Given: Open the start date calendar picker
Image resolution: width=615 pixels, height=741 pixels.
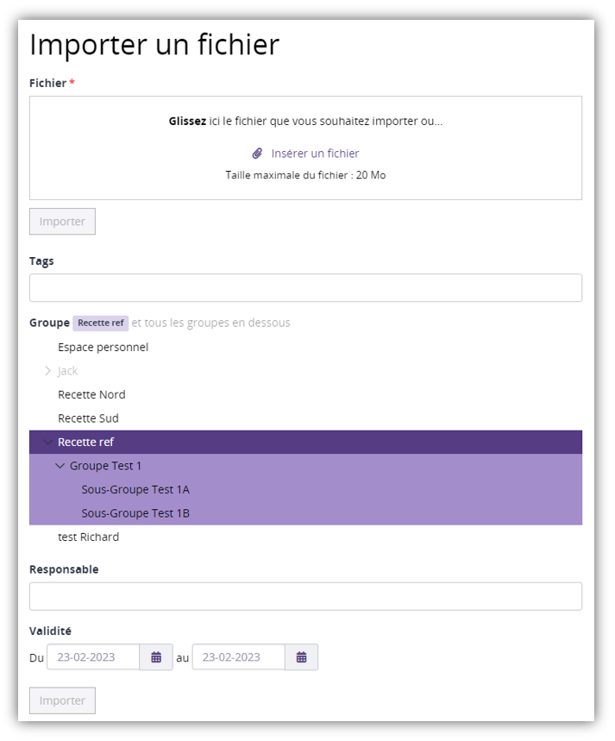Looking at the screenshot, I should pyautogui.click(x=156, y=657).
